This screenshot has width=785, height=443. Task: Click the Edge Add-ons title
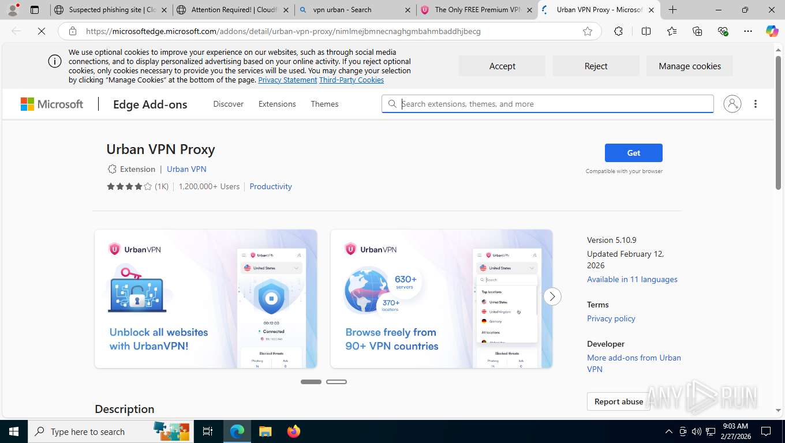click(x=150, y=104)
